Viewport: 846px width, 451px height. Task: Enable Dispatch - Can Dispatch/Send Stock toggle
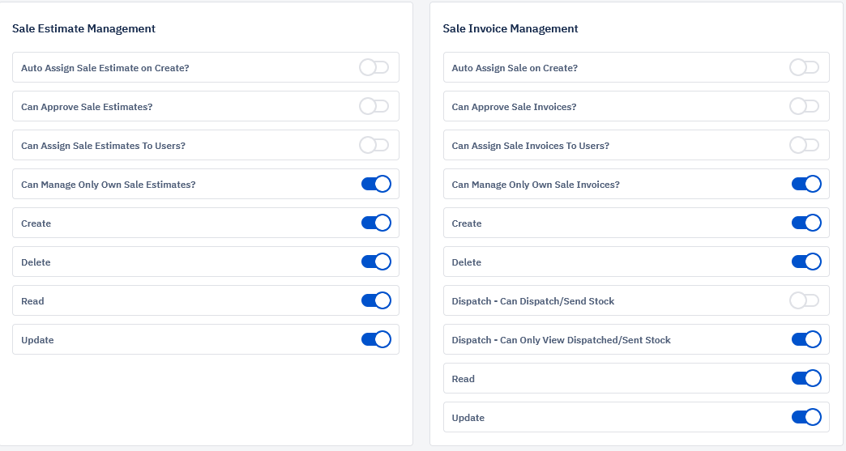804,300
